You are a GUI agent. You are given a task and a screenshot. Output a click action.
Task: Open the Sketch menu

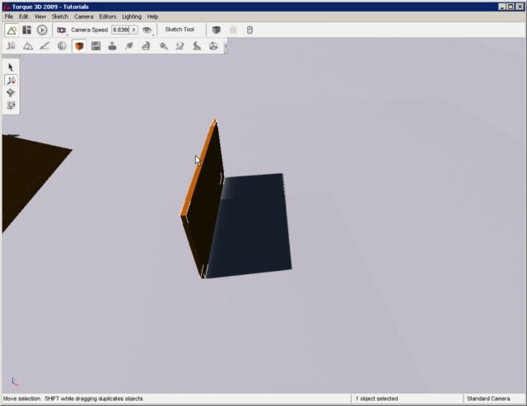(x=60, y=16)
